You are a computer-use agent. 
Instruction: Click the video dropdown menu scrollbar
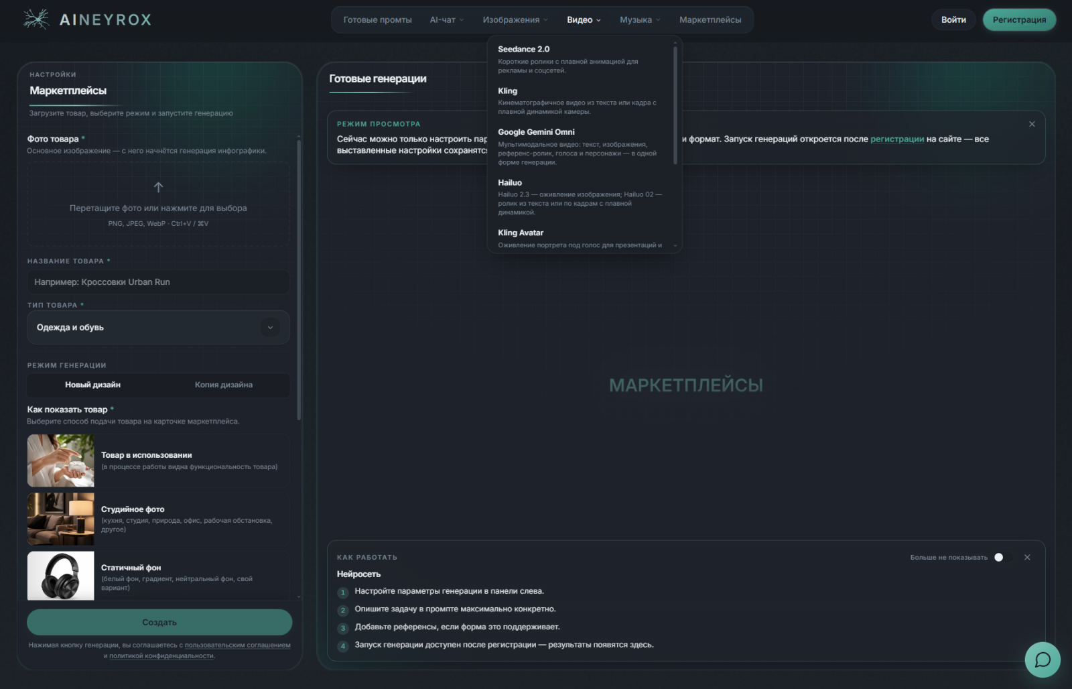click(675, 105)
